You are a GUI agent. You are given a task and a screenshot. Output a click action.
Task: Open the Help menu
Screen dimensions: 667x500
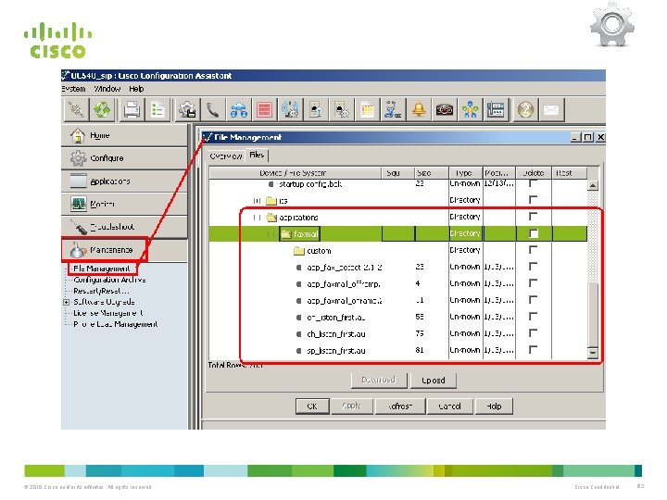(136, 89)
